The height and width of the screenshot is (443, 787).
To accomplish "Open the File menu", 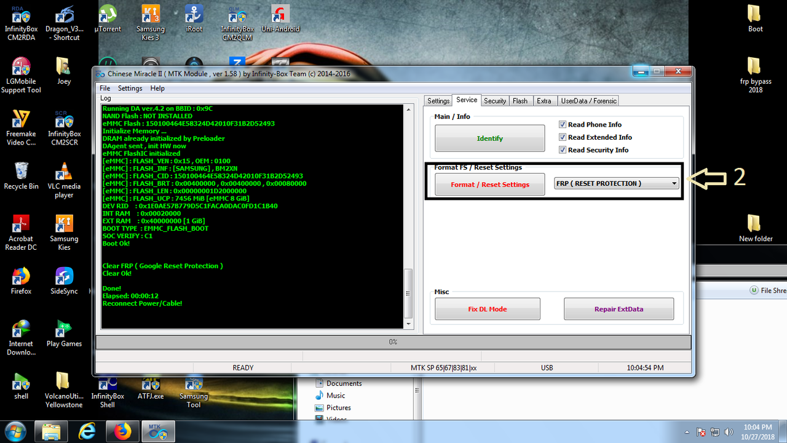I will click(x=105, y=89).
